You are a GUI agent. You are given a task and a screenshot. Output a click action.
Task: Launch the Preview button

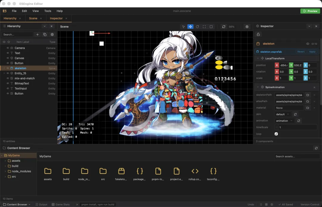(x=310, y=11)
